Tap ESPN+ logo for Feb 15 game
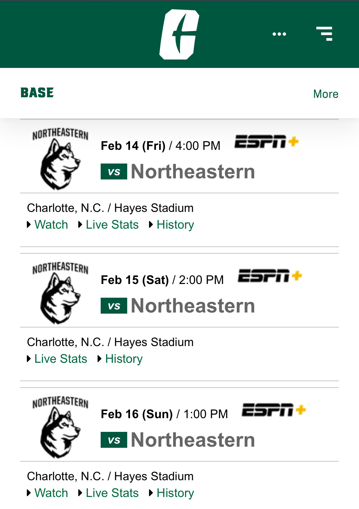The image size is (359, 509). 270,276
